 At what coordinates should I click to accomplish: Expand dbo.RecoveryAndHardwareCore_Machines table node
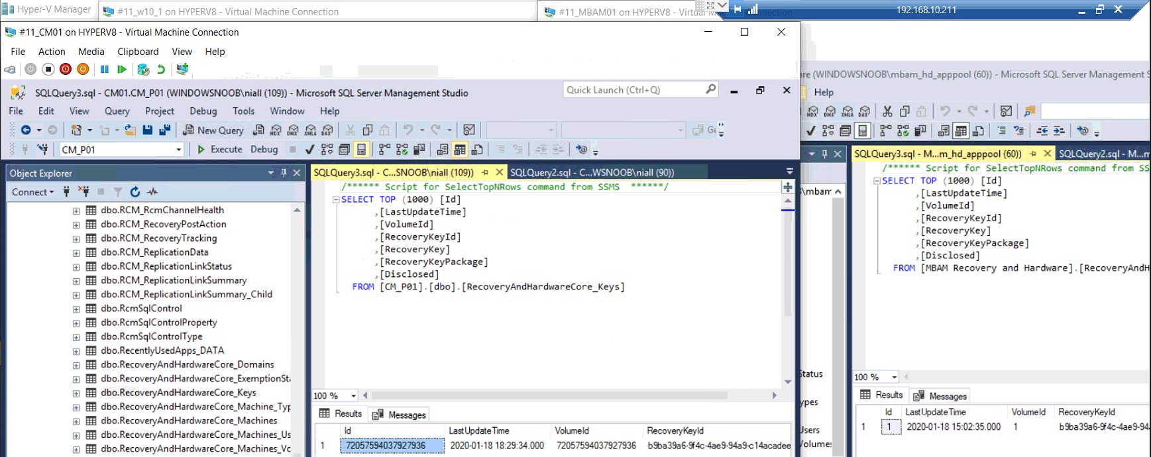tap(76, 421)
